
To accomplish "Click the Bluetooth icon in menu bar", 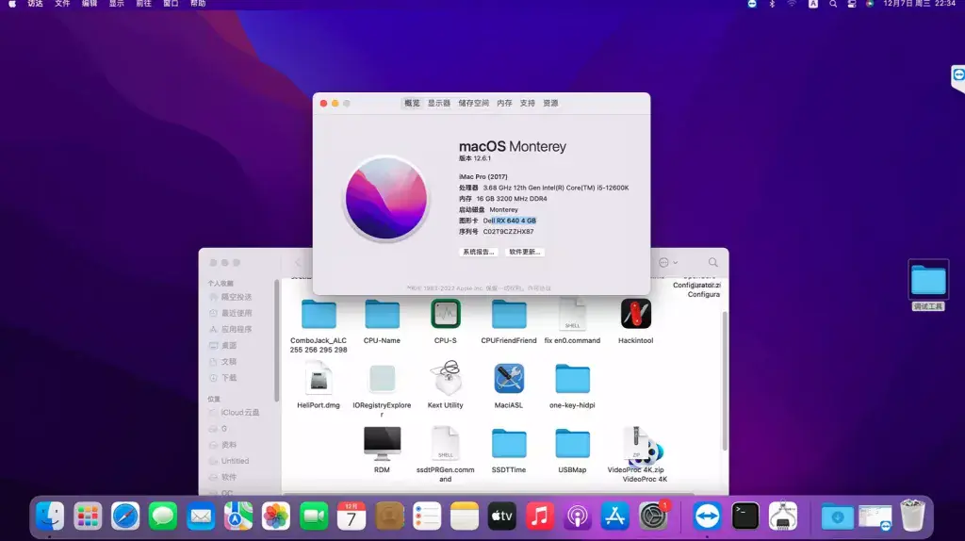I will point(772,4).
